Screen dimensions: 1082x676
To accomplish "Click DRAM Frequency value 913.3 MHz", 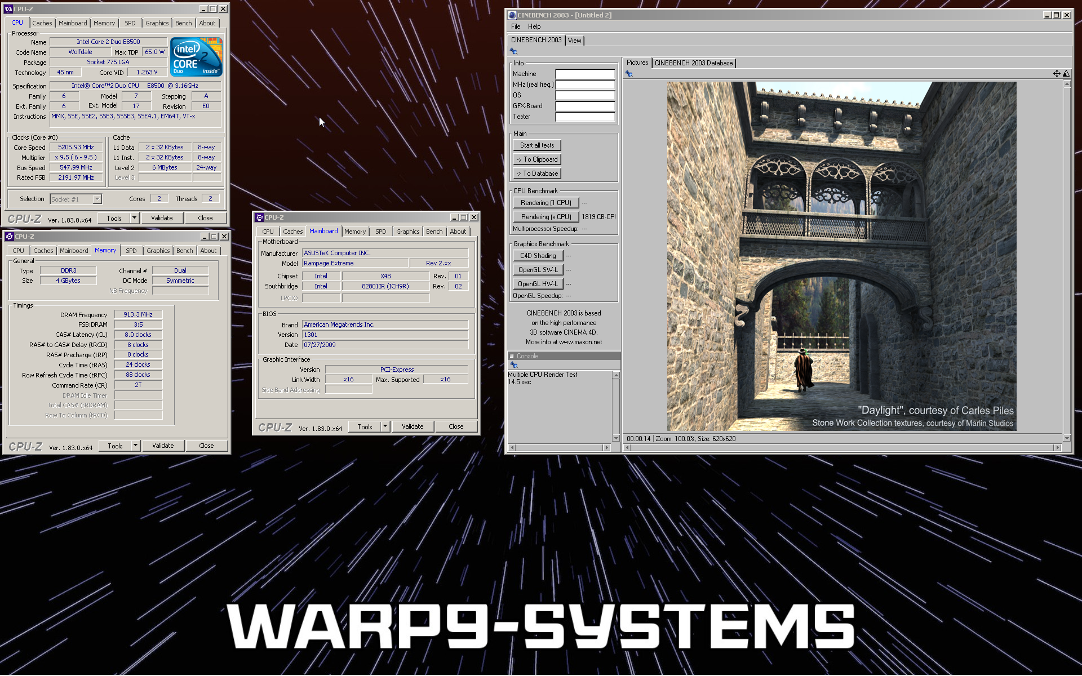I will 138,314.
